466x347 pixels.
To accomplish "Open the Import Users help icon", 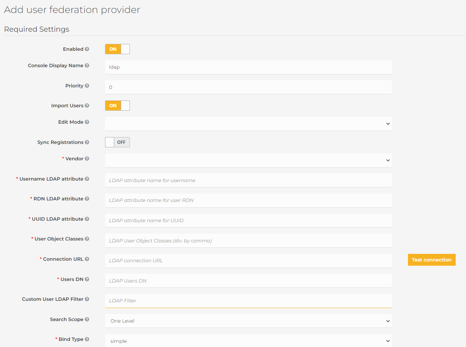I will 88,105.
